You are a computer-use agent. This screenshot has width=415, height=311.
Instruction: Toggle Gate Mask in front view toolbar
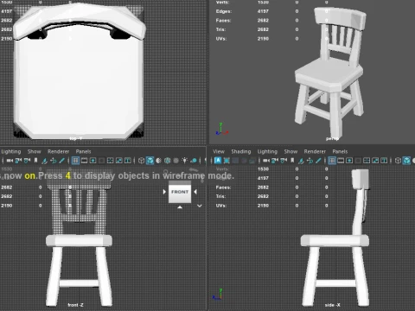coord(101,161)
